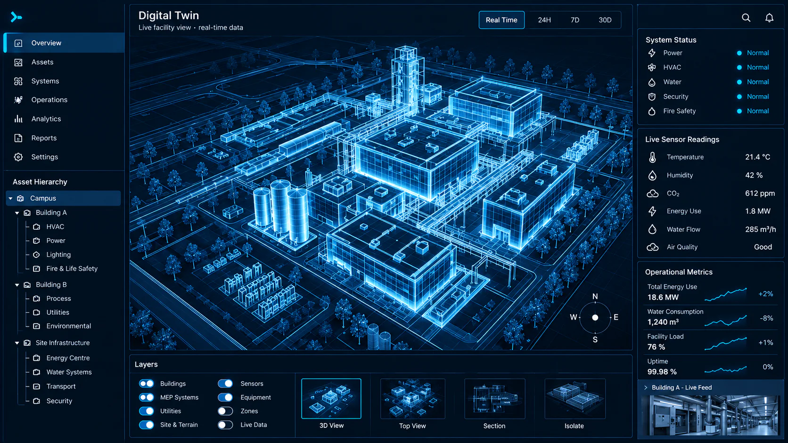Collapse the Site Infrastructure node

point(17,343)
